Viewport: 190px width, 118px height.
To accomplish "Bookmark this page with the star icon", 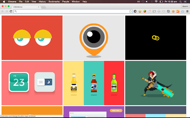I will pos(130,11).
